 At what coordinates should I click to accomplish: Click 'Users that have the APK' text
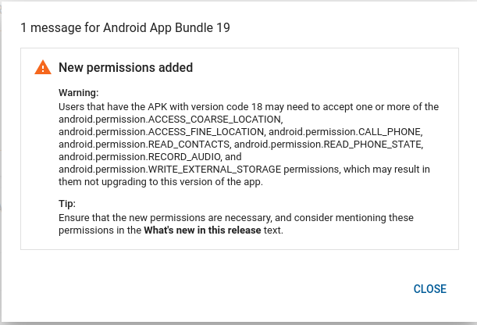click(109, 106)
